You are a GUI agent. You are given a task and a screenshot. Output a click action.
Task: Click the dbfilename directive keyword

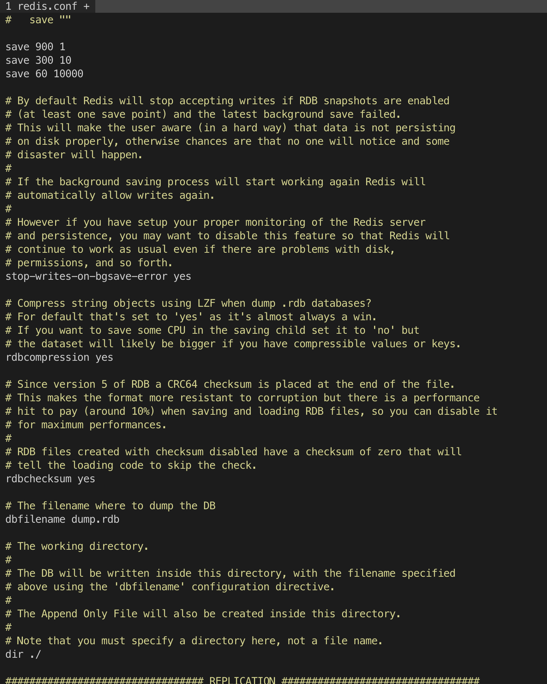click(x=35, y=519)
